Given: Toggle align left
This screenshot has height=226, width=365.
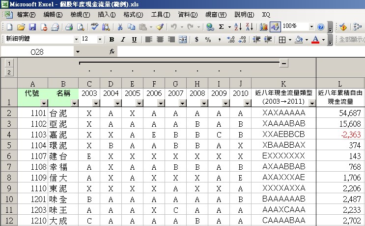Looking at the screenshot, I should point(148,40).
